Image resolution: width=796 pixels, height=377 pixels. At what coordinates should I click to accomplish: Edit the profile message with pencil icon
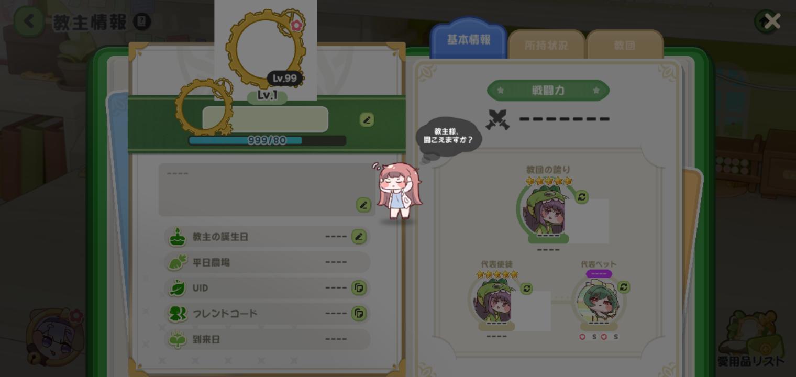[363, 205]
